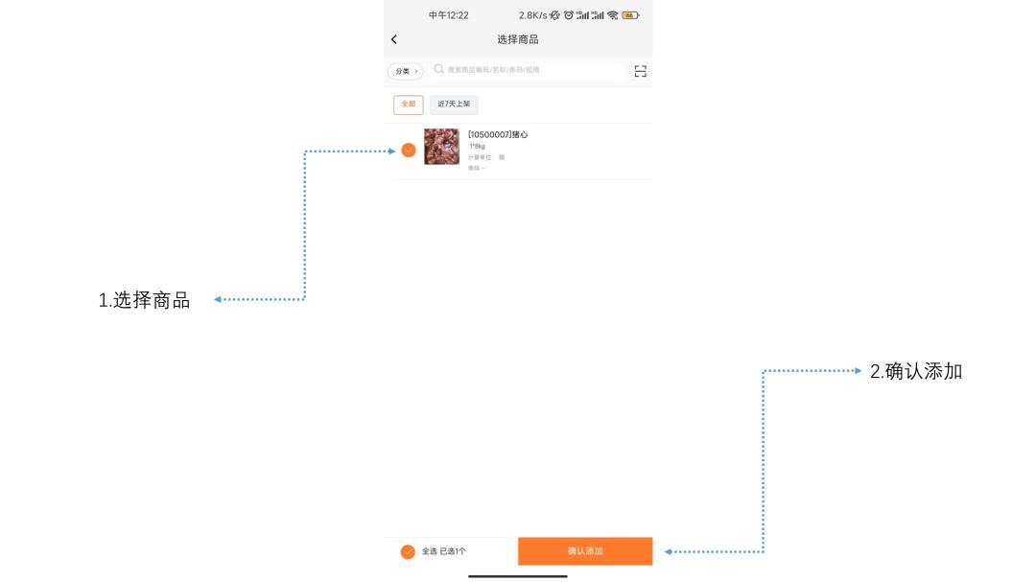This screenshot has width=1036, height=582.
Task: Tap the 已选1个 selected count label
Action: click(x=453, y=551)
